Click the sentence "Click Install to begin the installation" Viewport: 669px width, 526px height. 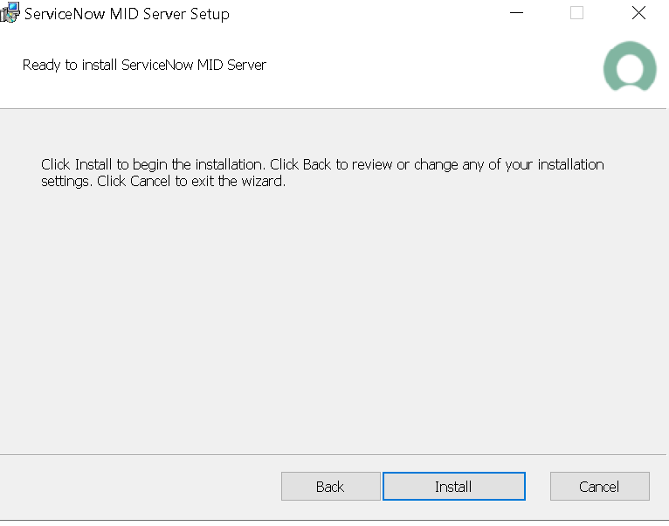click(x=153, y=164)
